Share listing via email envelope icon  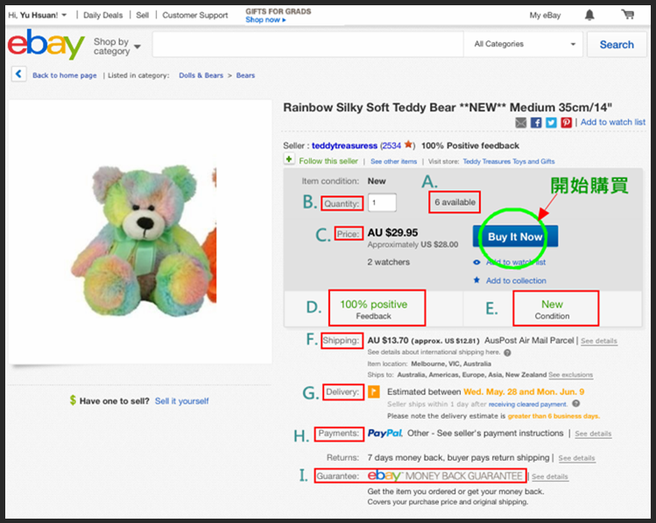pyautogui.click(x=521, y=122)
